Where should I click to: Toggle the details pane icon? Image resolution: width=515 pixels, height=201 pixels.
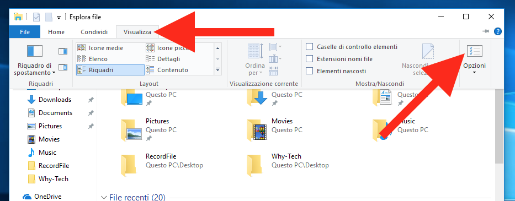click(x=63, y=68)
